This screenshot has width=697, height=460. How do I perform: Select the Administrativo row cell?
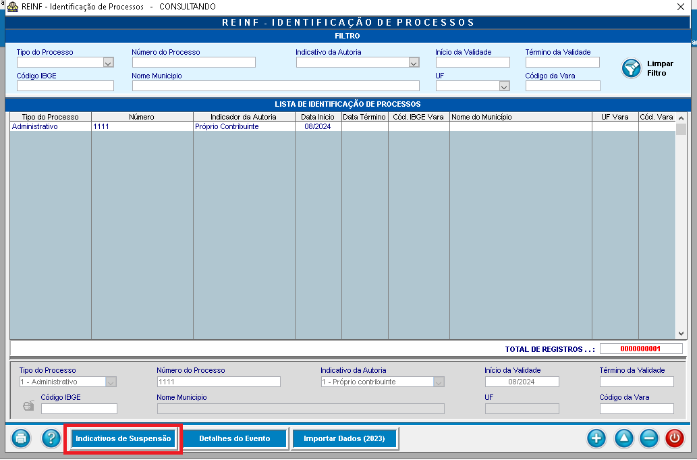[x=51, y=126]
